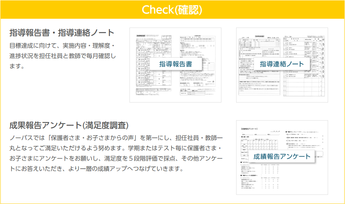The height and width of the screenshot is (204, 345).
Task: Click the line starting 丸となってご満足いただけるよう
Action: pyautogui.click(x=115, y=148)
